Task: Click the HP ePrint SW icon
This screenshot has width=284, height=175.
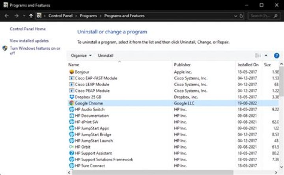Action: [71, 122]
